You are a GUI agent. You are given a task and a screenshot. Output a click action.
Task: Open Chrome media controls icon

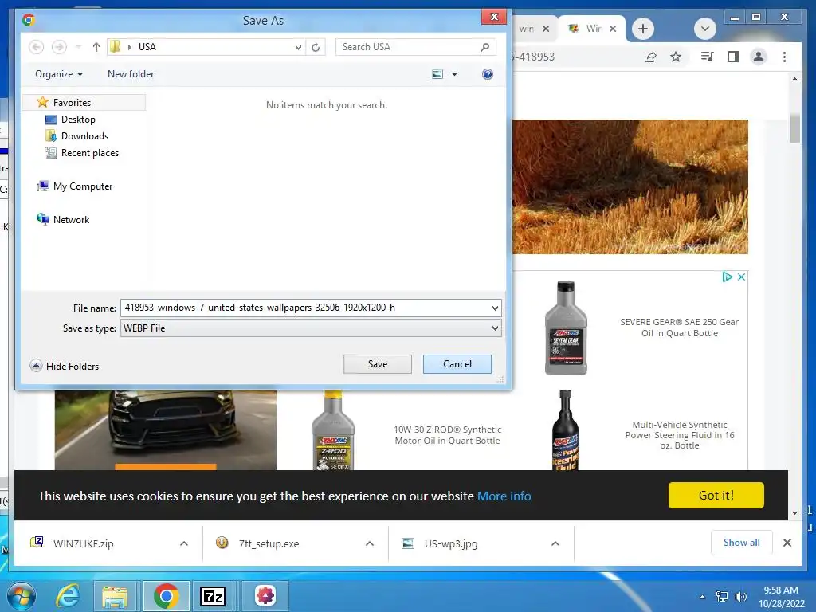[707, 57]
